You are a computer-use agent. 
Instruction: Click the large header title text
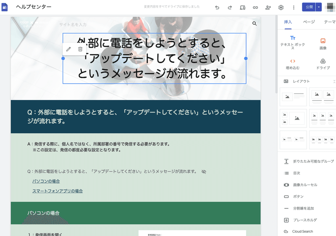pyautogui.click(x=152, y=58)
